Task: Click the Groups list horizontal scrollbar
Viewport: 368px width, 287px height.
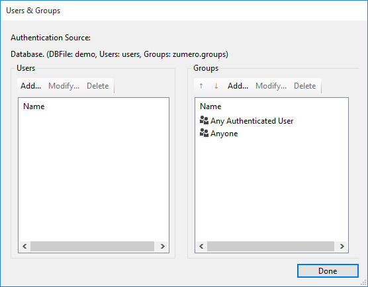Action: 271,246
